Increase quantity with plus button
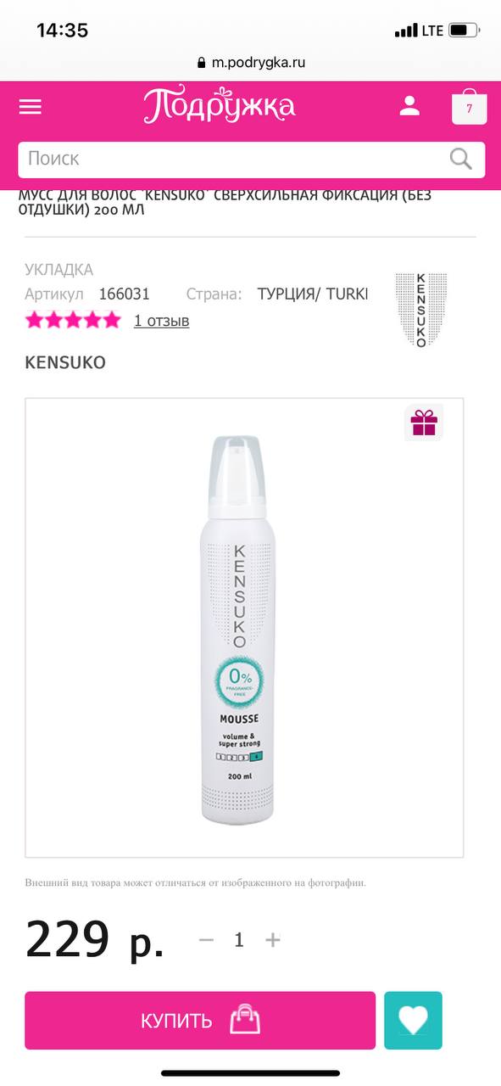The height and width of the screenshot is (1086, 501). [x=272, y=939]
